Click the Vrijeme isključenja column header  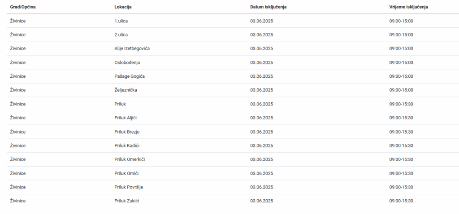tap(409, 7)
